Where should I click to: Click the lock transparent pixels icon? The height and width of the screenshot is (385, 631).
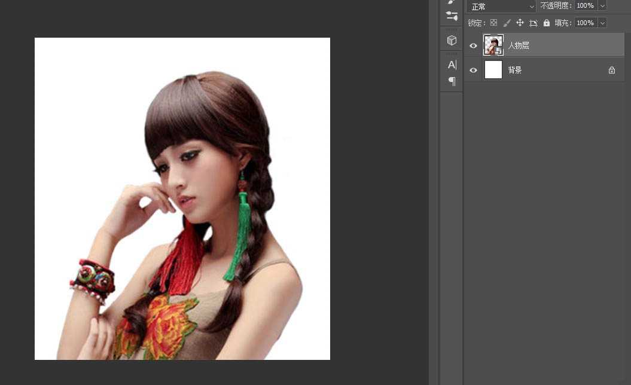tap(493, 23)
